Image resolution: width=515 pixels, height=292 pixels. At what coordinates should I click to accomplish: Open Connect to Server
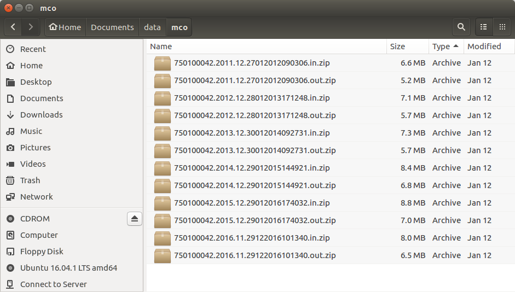pos(53,284)
